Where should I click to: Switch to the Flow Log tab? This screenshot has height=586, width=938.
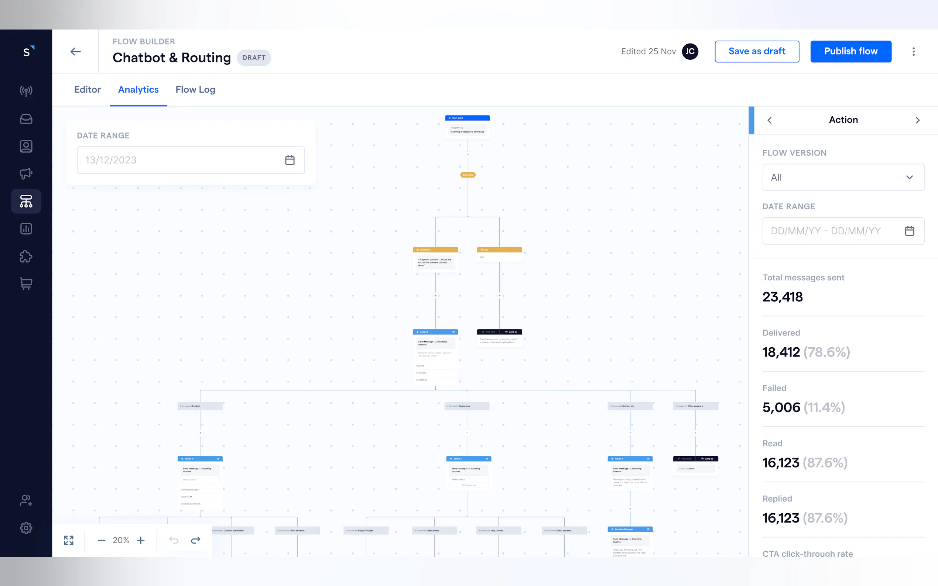point(195,90)
